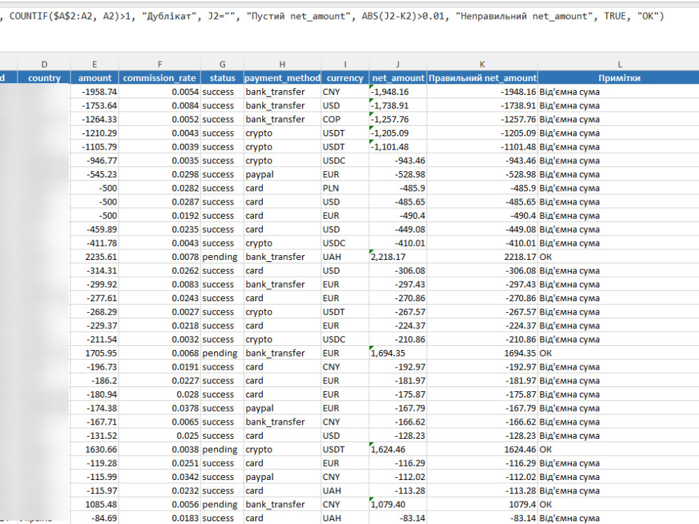Select correct net_amount cell -490.4
This screenshot has height=524, width=699.
coord(482,216)
